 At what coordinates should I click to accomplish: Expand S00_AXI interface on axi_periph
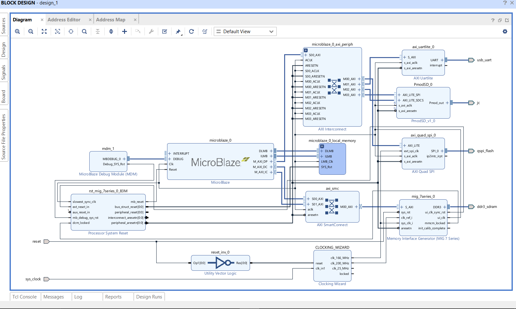pos(306,55)
